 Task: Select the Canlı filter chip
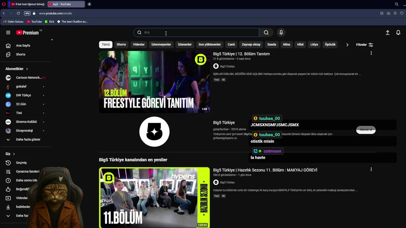(231, 45)
